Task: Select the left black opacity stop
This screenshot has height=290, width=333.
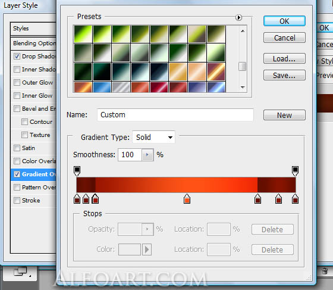Action: click(77, 171)
